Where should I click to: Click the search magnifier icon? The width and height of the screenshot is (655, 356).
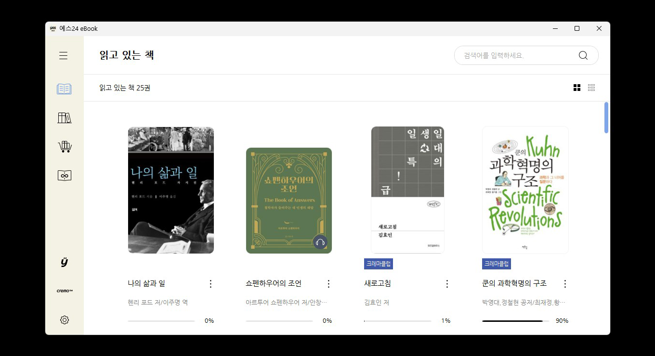[583, 55]
